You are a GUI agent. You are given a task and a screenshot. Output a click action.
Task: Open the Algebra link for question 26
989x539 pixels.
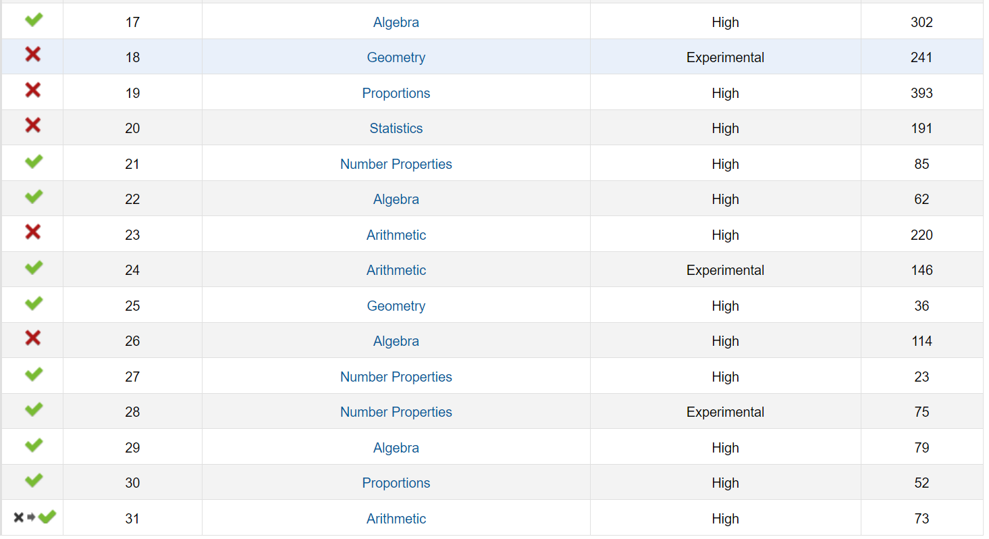tap(396, 341)
